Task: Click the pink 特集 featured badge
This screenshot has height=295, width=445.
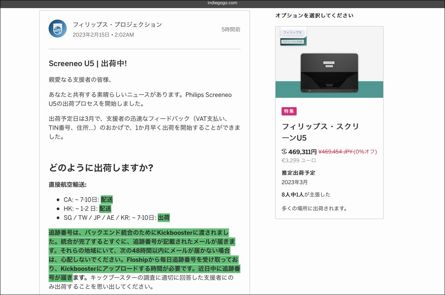Action: point(289,111)
